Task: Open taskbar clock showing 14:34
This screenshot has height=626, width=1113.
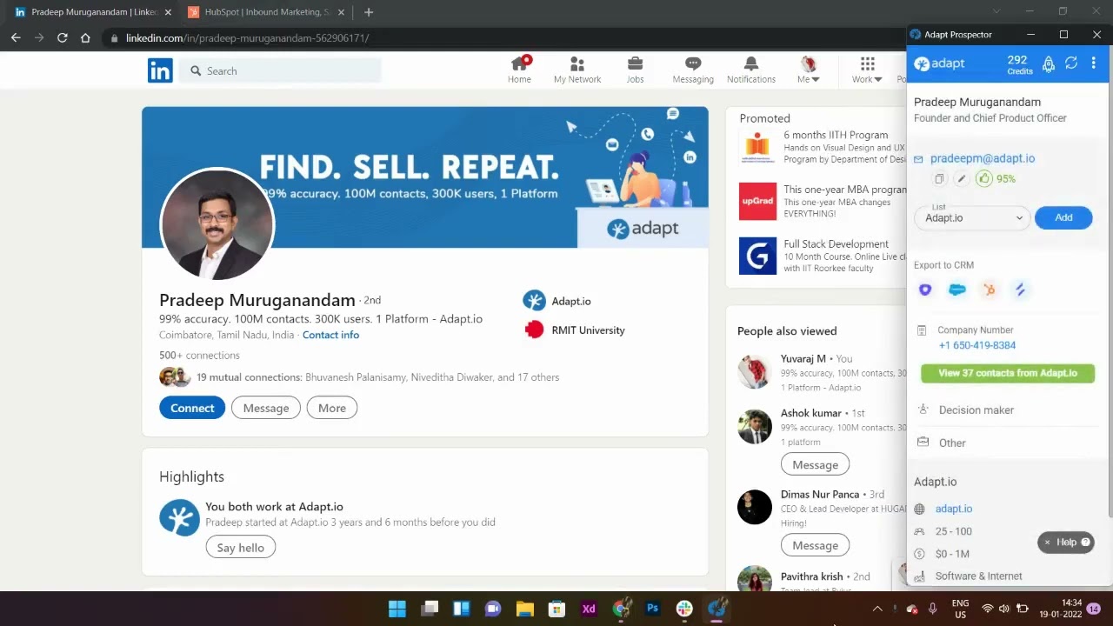Action: pyautogui.click(x=1061, y=609)
